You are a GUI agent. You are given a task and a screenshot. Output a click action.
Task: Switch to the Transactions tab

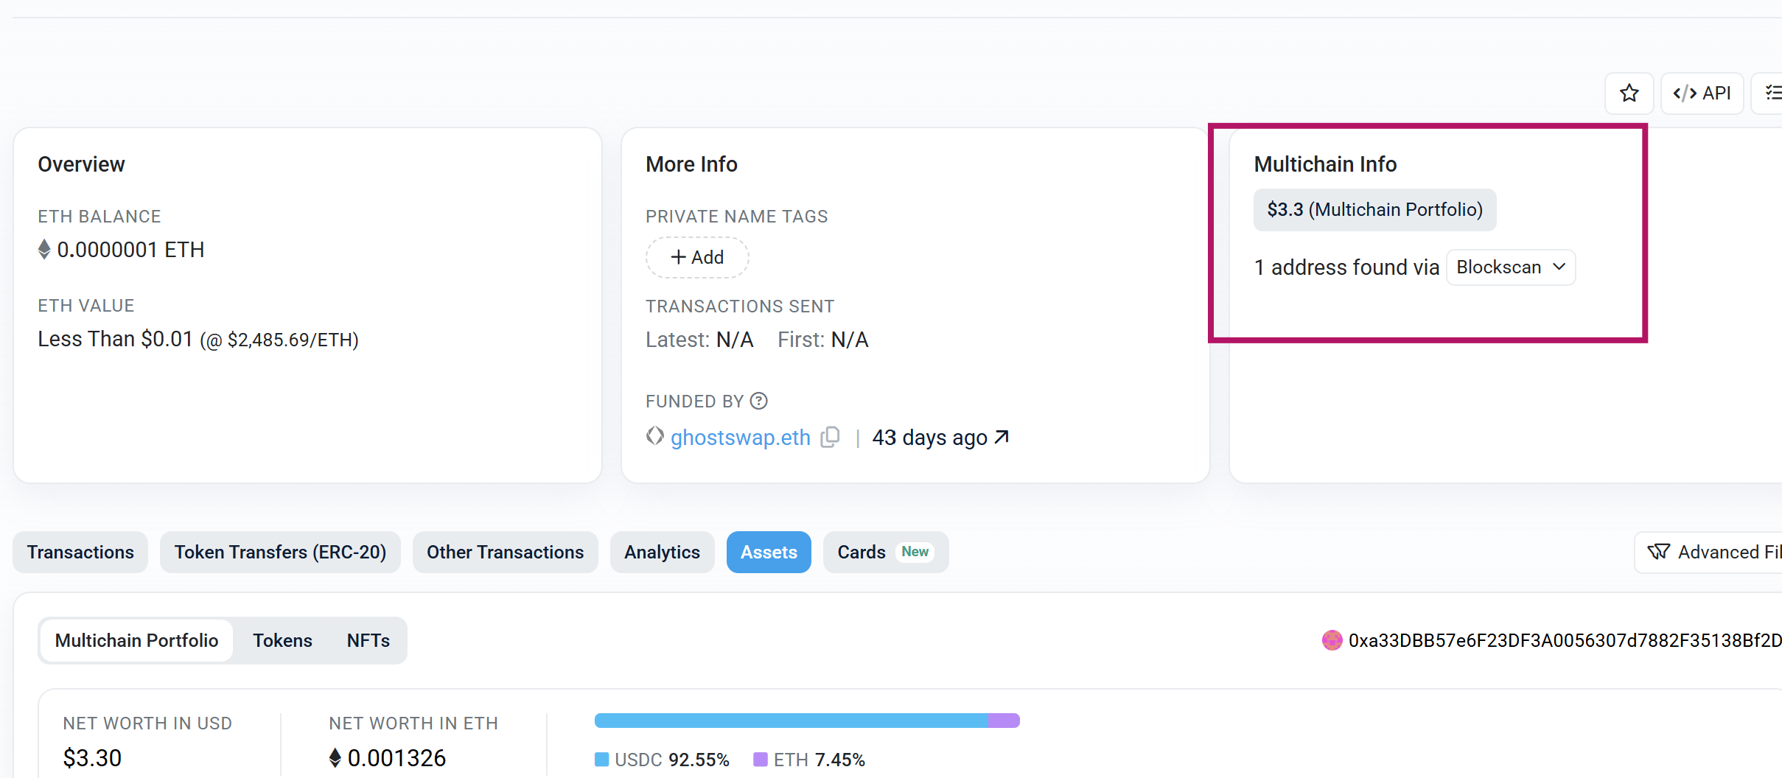tap(80, 552)
